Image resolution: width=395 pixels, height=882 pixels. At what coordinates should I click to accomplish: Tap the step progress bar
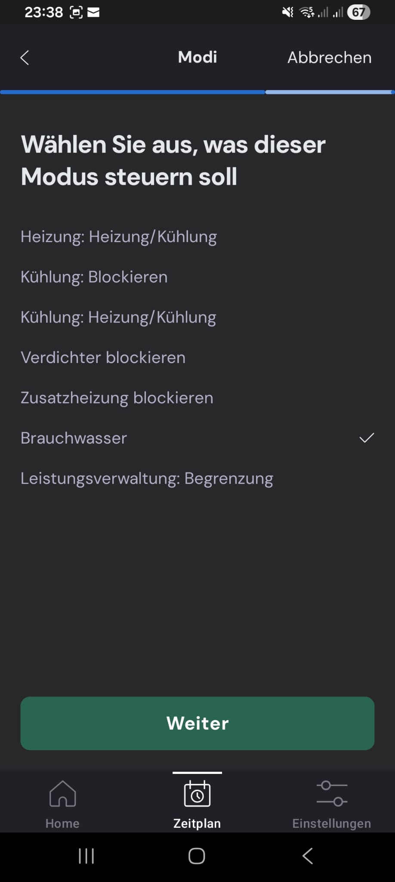[197, 92]
